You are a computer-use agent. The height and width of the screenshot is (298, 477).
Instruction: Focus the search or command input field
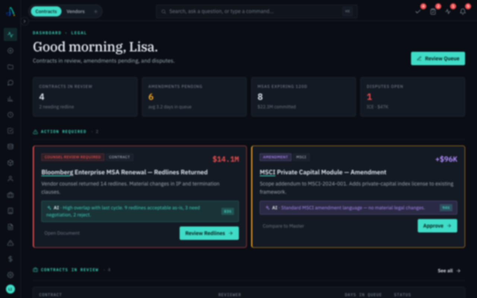click(x=257, y=12)
